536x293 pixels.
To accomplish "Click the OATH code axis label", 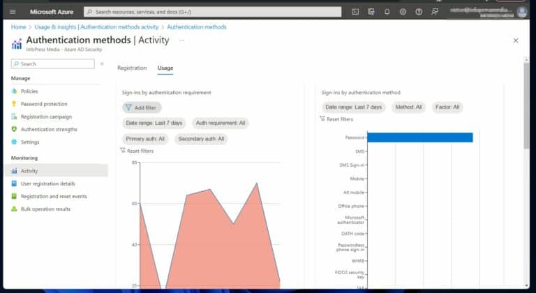I will [x=352, y=234].
